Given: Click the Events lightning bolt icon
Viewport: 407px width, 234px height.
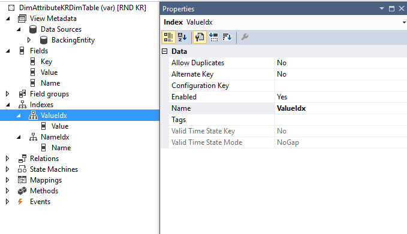Looking at the screenshot, I should 20,202.
